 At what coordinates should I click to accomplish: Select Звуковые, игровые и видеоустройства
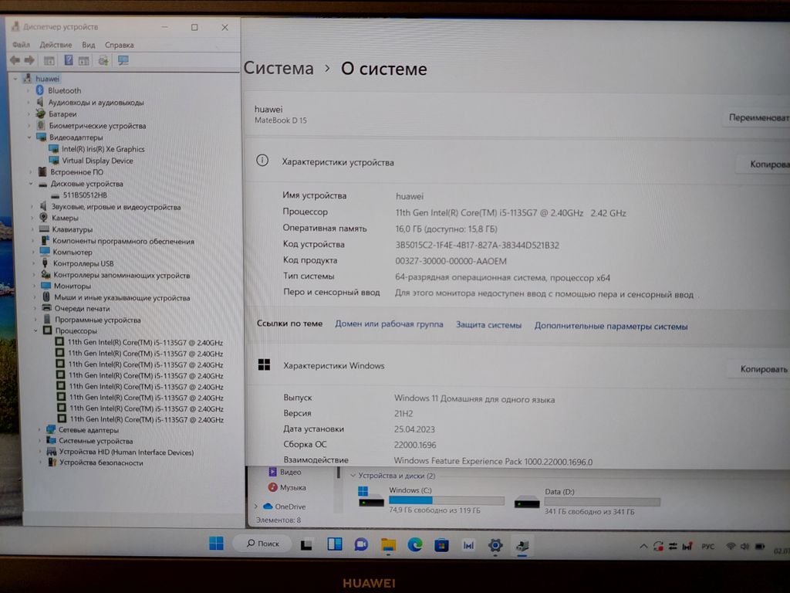116,207
